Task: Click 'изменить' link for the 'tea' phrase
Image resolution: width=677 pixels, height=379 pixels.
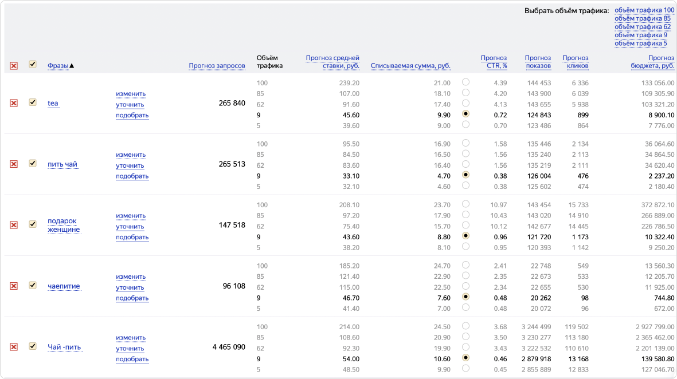Action: pyautogui.click(x=131, y=94)
